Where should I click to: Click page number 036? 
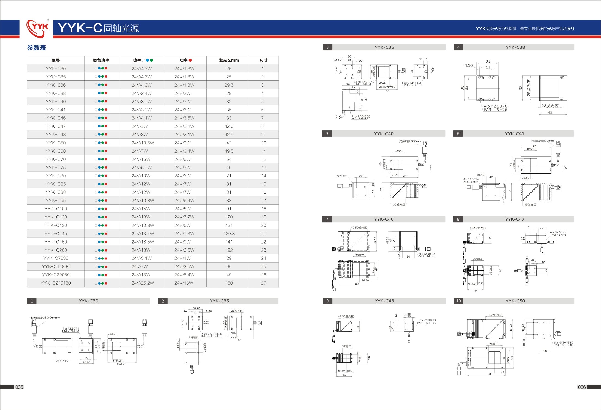582,387
